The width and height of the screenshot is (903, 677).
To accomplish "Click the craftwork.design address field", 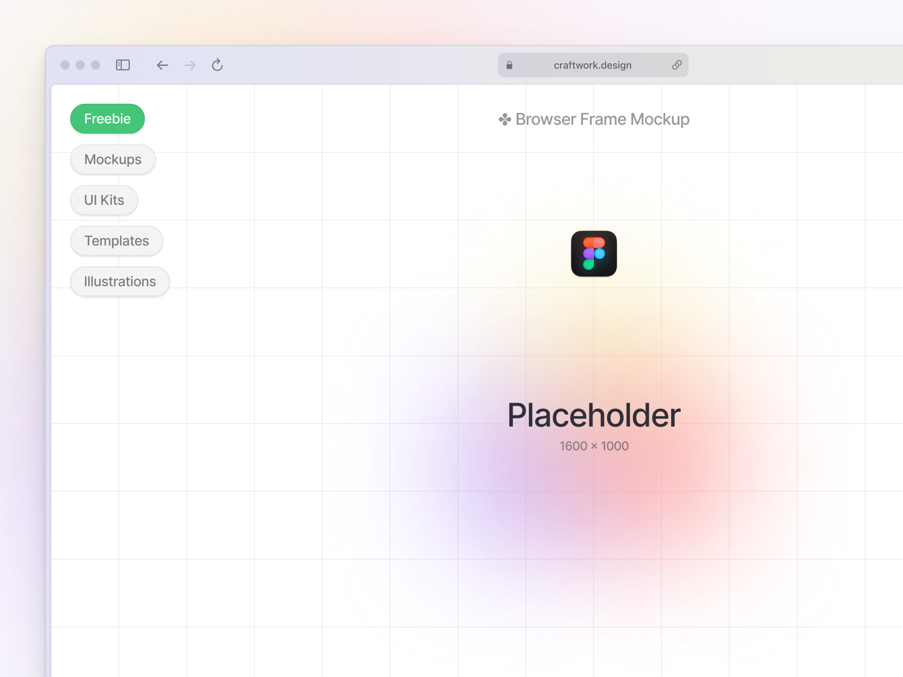I will click(x=593, y=65).
